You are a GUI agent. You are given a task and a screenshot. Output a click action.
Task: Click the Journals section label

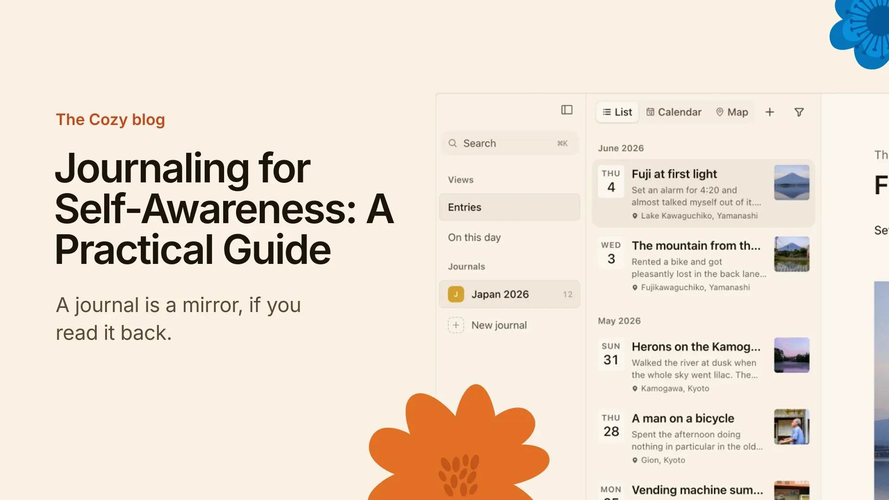point(466,267)
